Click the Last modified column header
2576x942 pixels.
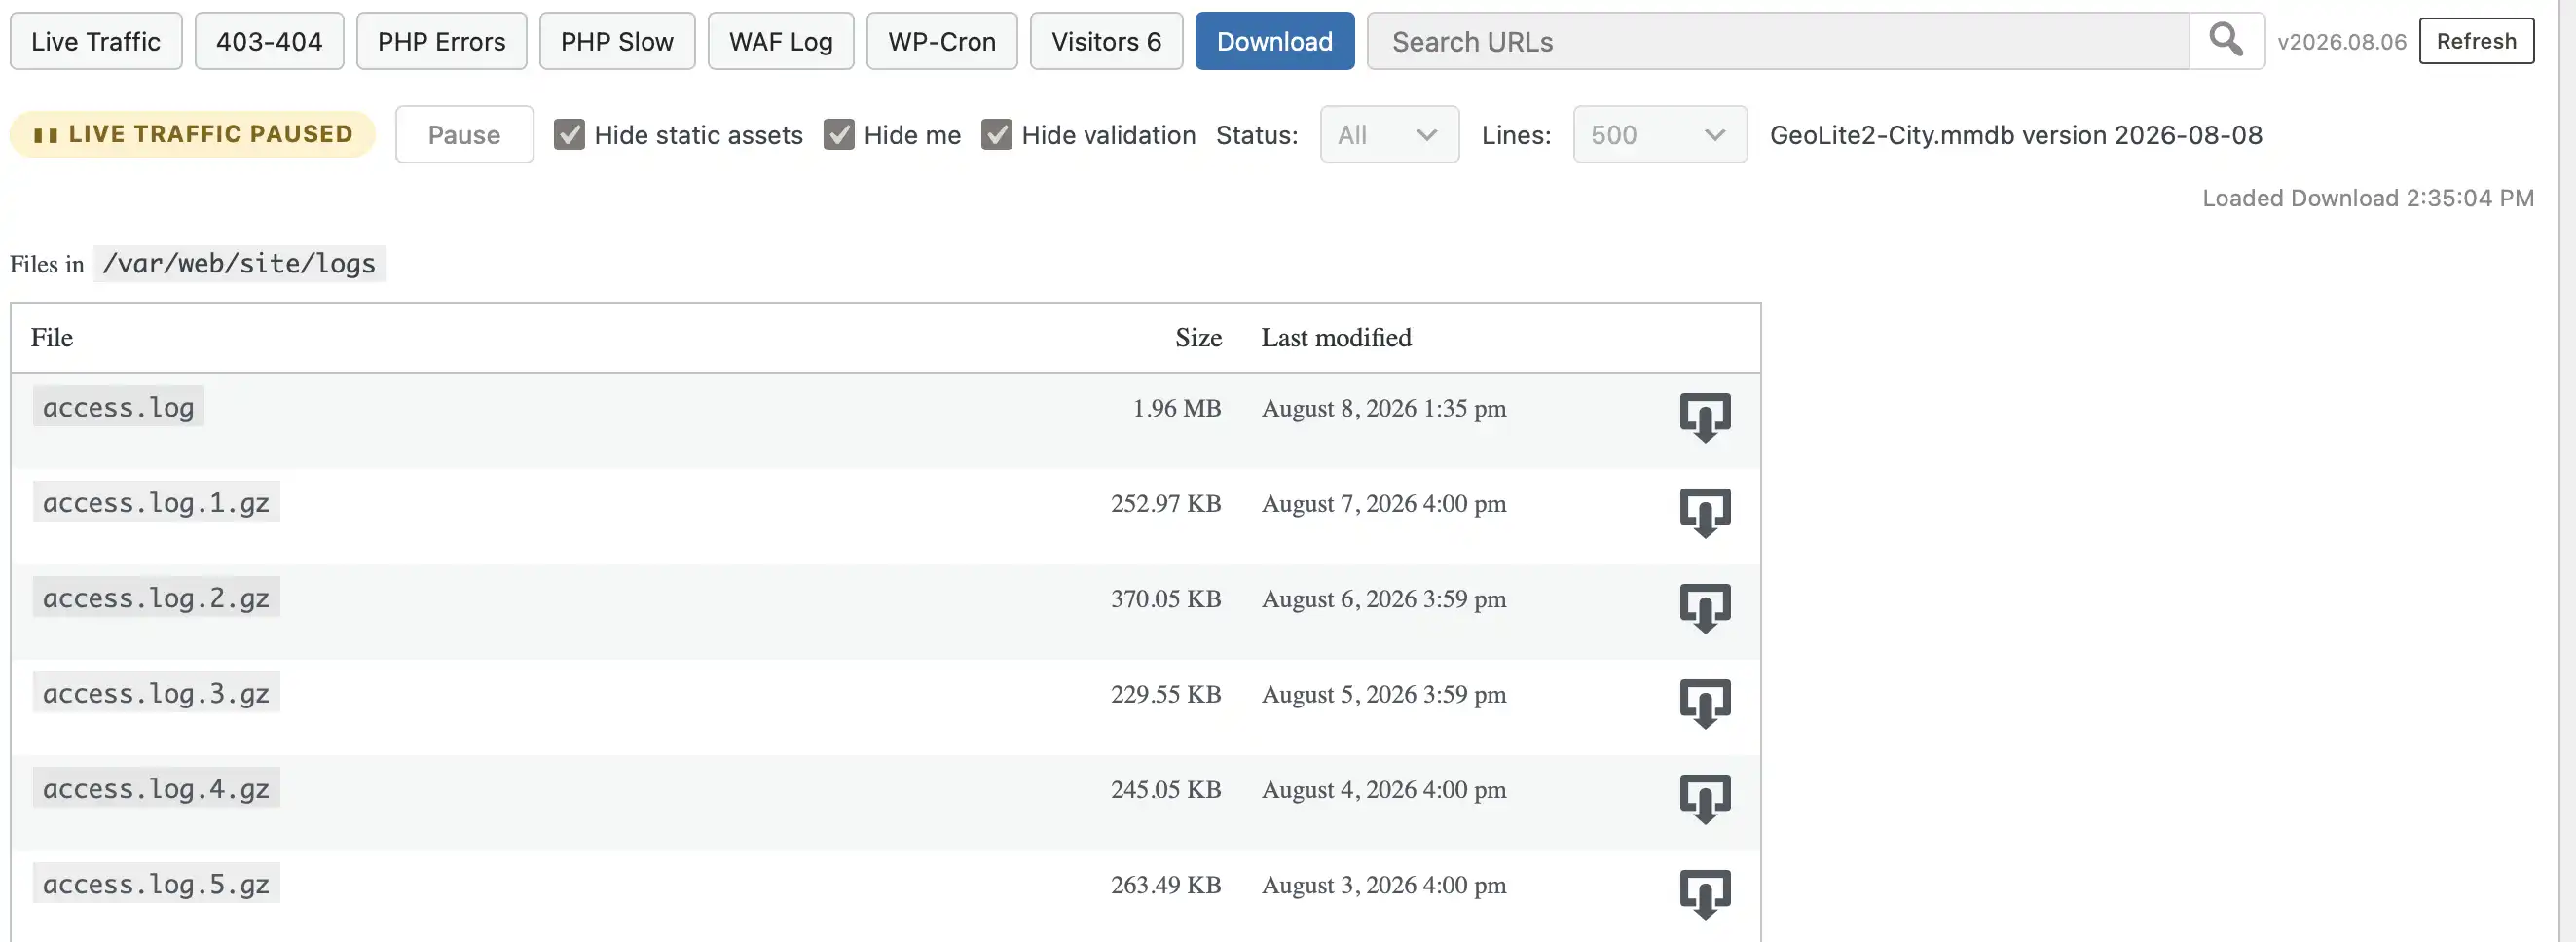1336,338
